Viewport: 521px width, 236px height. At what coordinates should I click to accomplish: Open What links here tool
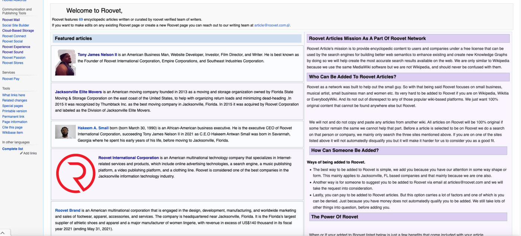tap(14, 95)
